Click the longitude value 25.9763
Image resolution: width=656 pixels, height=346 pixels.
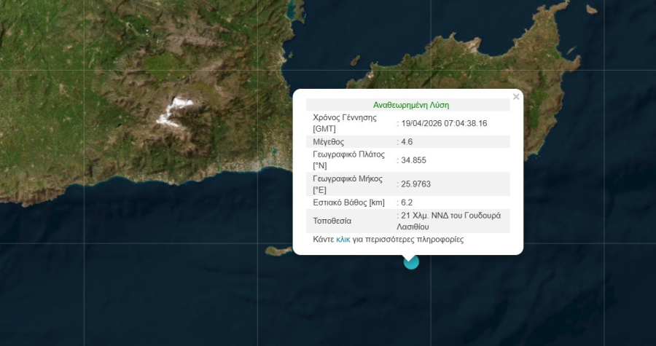coord(416,184)
